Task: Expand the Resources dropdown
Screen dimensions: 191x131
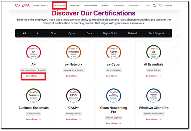Action: (x=135, y=6)
